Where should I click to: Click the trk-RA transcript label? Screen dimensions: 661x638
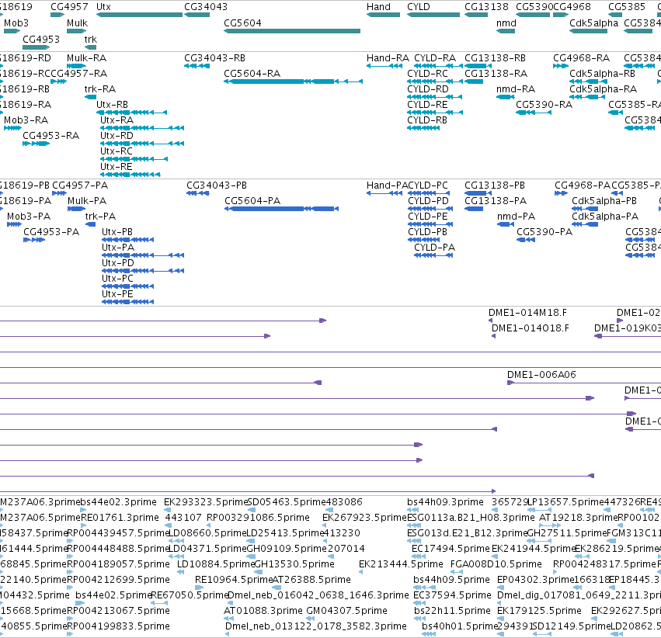pyautogui.click(x=100, y=88)
